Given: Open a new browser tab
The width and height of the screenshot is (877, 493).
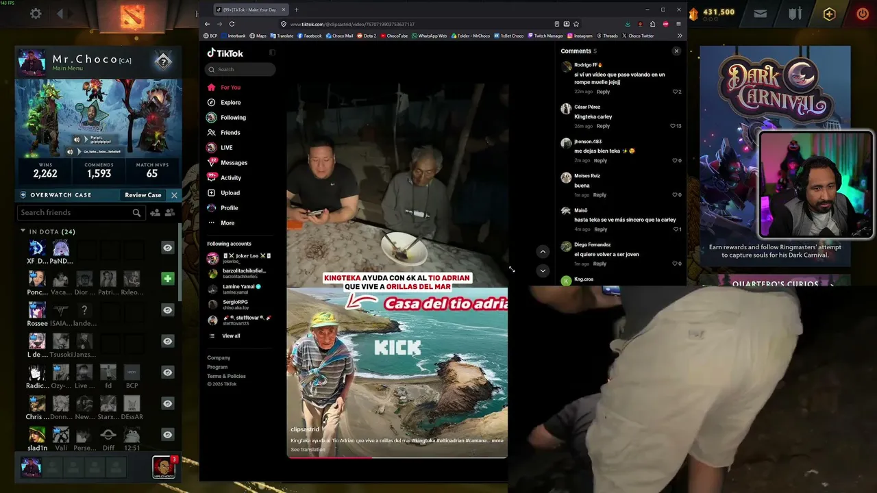Looking at the screenshot, I should click(296, 10).
